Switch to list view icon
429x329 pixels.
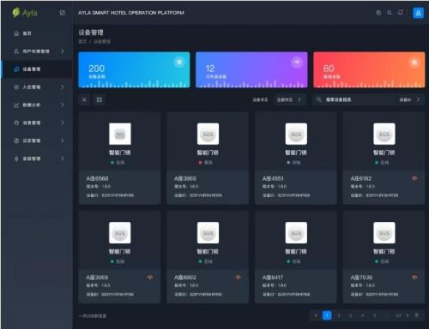click(85, 99)
